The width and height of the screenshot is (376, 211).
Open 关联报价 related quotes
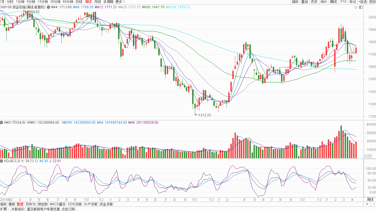coord(18,209)
